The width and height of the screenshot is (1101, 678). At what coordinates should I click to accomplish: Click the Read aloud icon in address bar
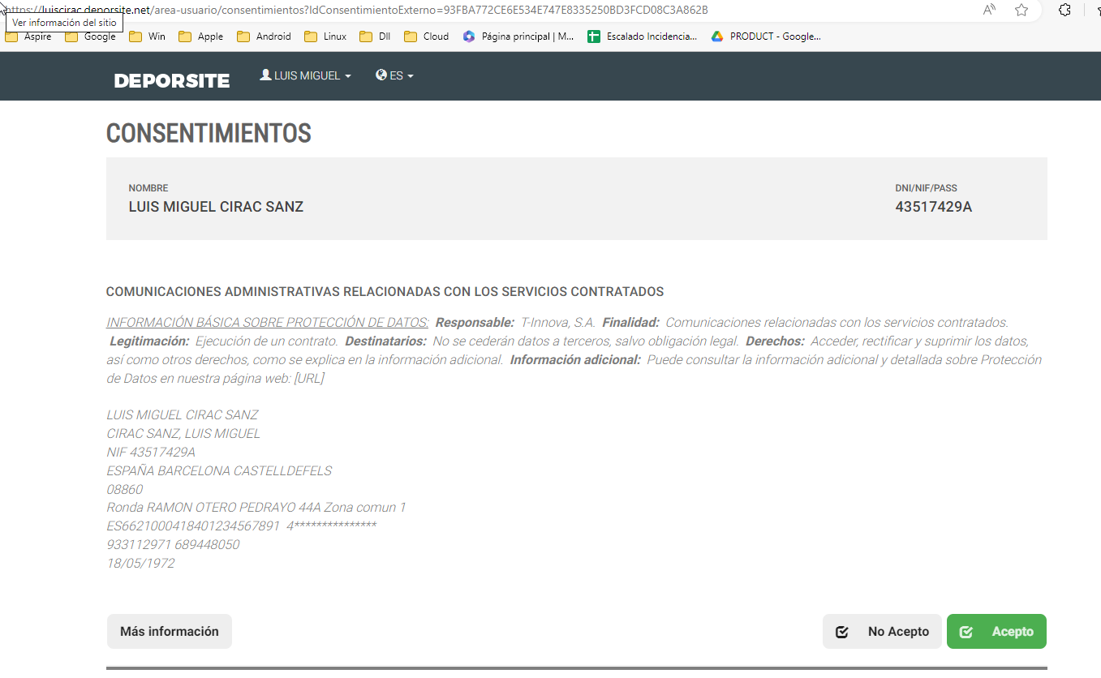(x=989, y=10)
